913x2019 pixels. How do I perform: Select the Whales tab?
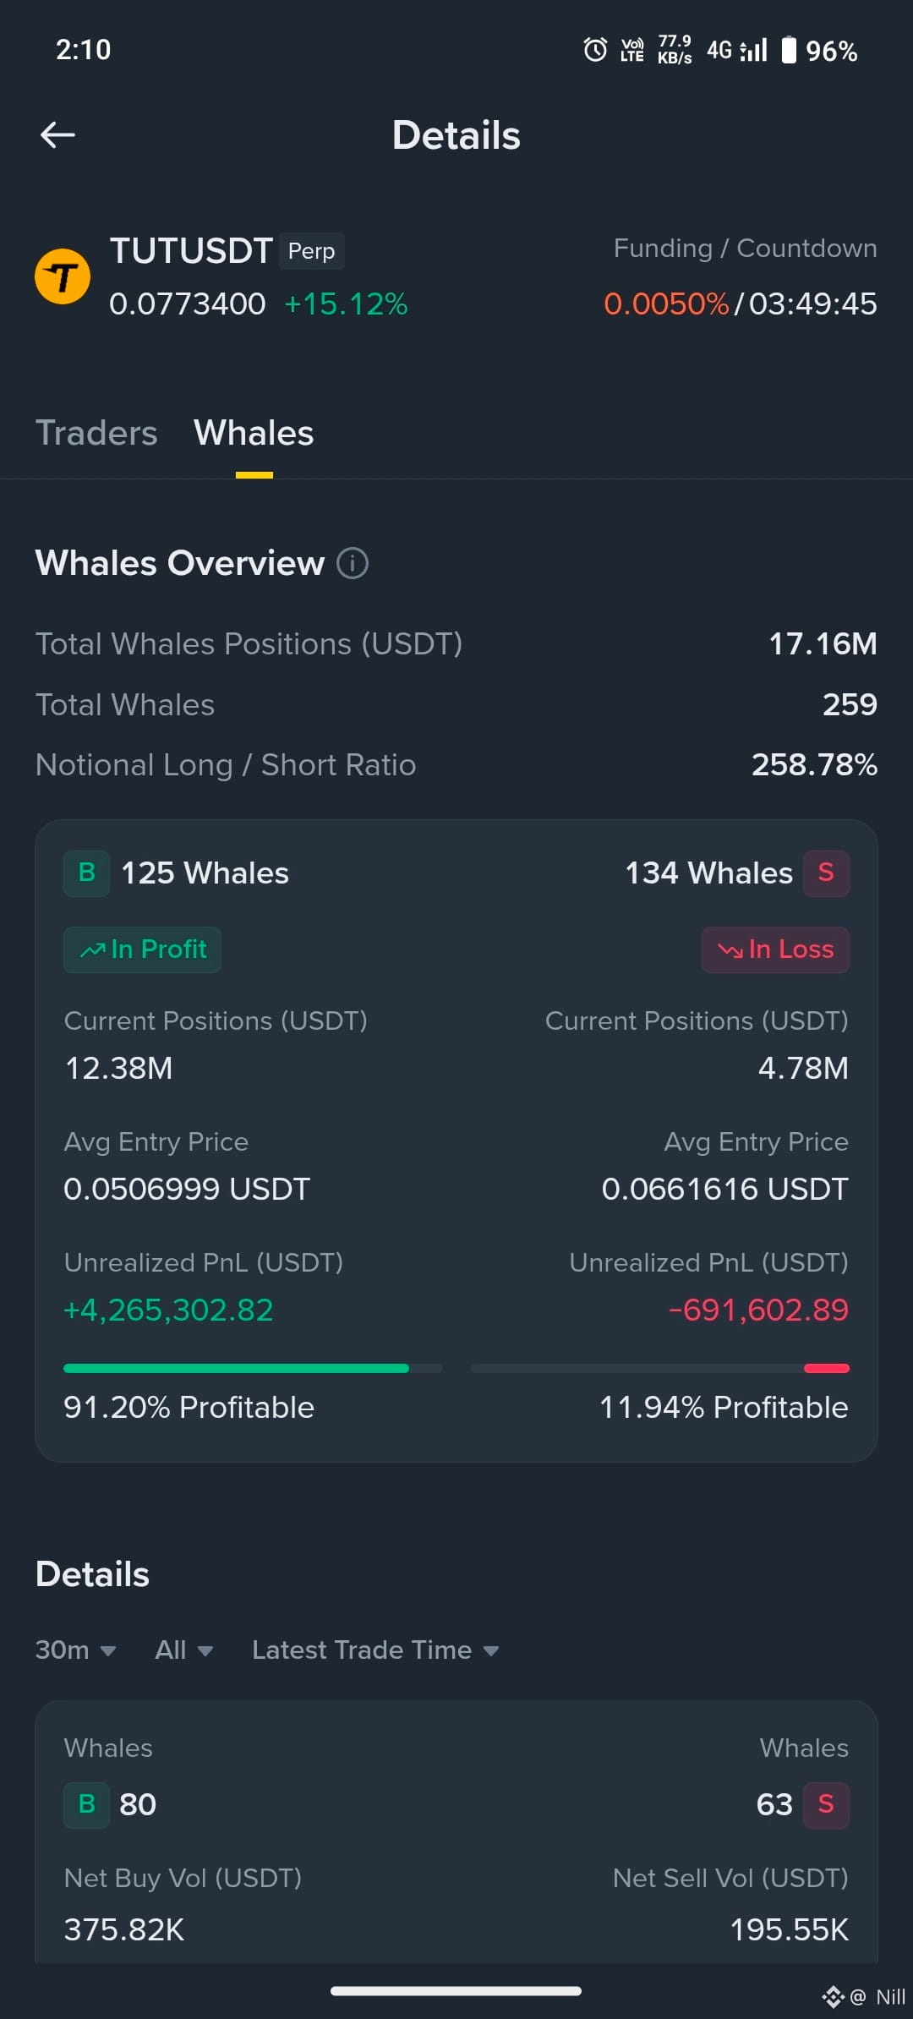[x=254, y=433]
